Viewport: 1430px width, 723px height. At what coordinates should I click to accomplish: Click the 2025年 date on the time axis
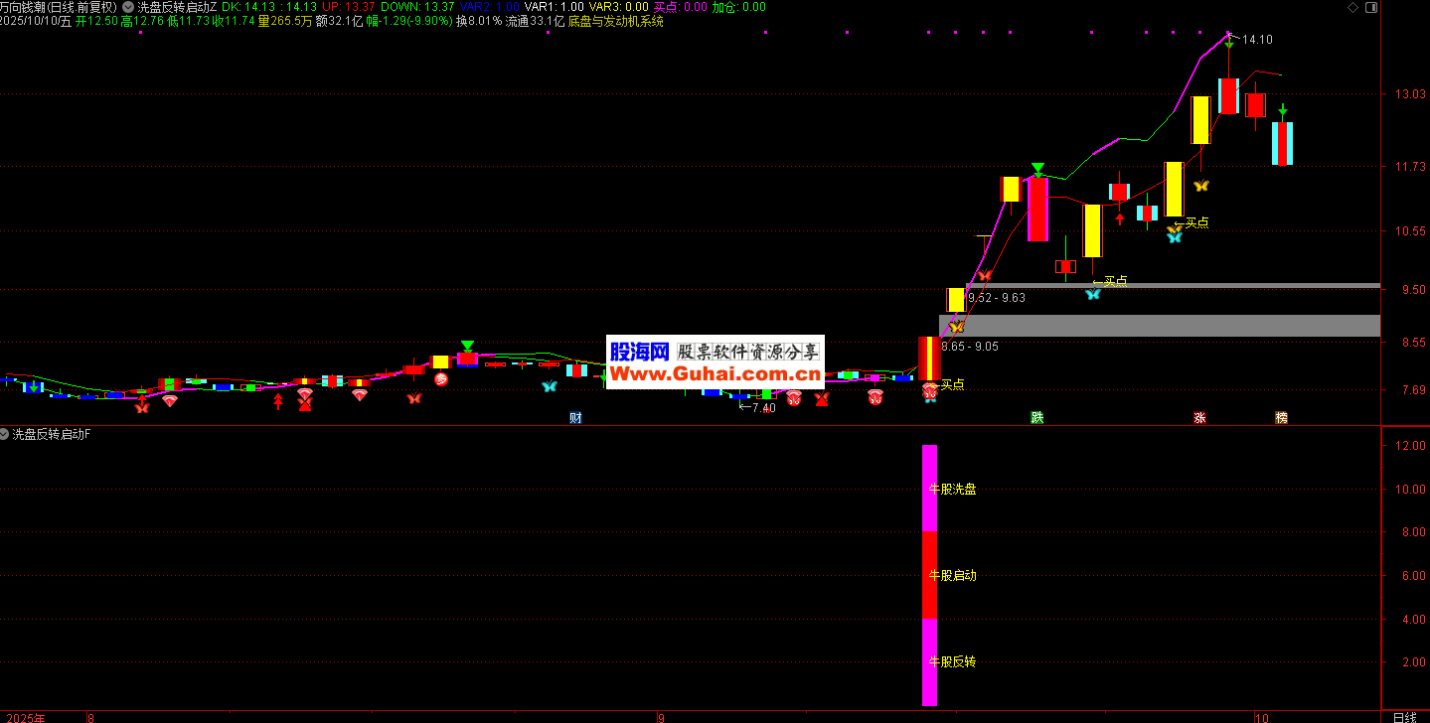point(22,716)
